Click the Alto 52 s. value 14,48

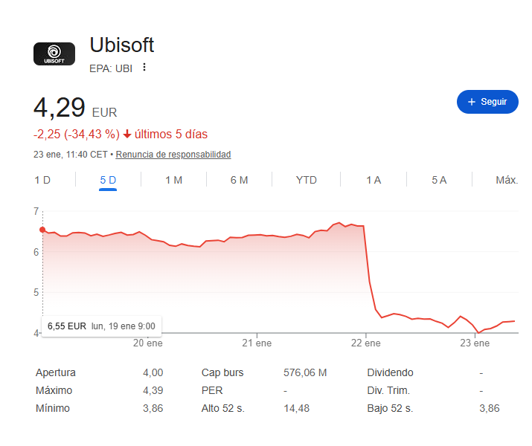297,408
